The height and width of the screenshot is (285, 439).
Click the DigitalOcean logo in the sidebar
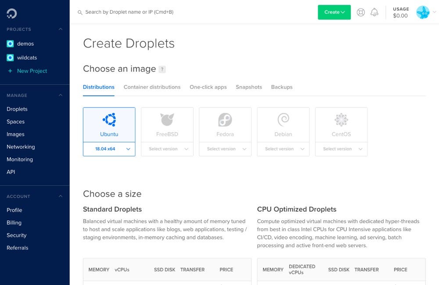coord(12,12)
